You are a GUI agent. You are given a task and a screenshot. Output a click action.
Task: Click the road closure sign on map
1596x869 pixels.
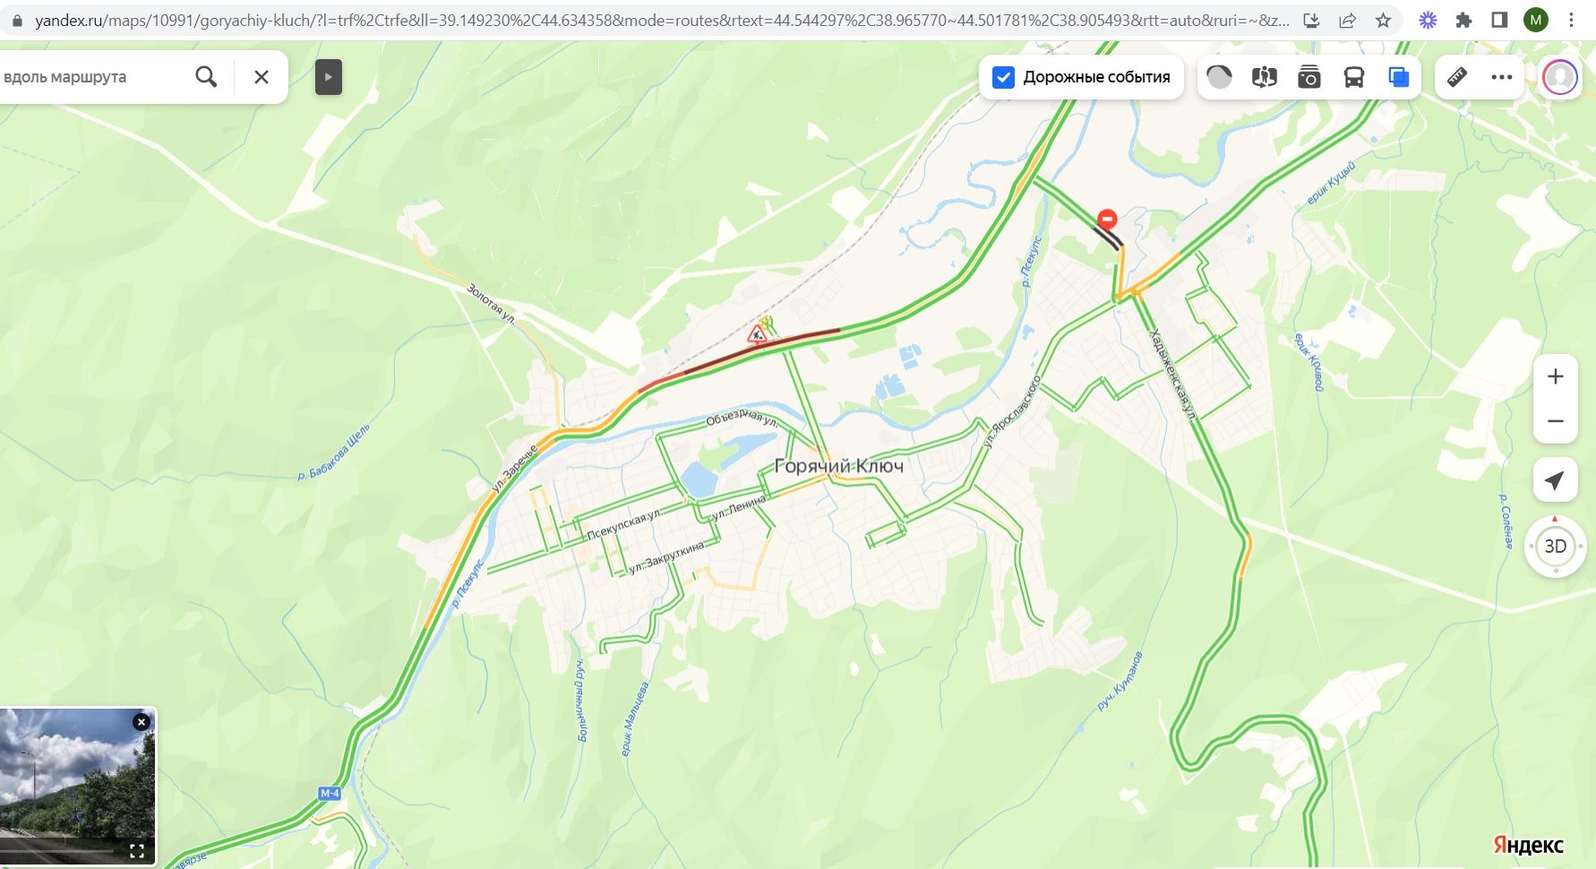tap(1107, 219)
